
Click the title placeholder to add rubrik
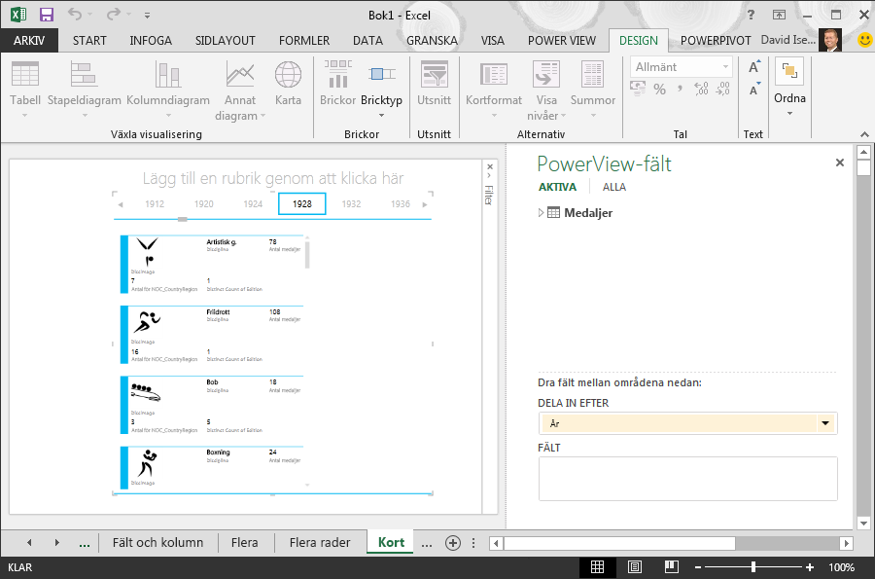point(273,178)
